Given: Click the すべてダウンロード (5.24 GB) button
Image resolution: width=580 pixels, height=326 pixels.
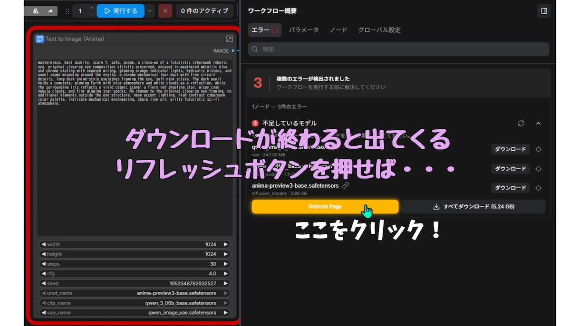Looking at the screenshot, I should [474, 207].
